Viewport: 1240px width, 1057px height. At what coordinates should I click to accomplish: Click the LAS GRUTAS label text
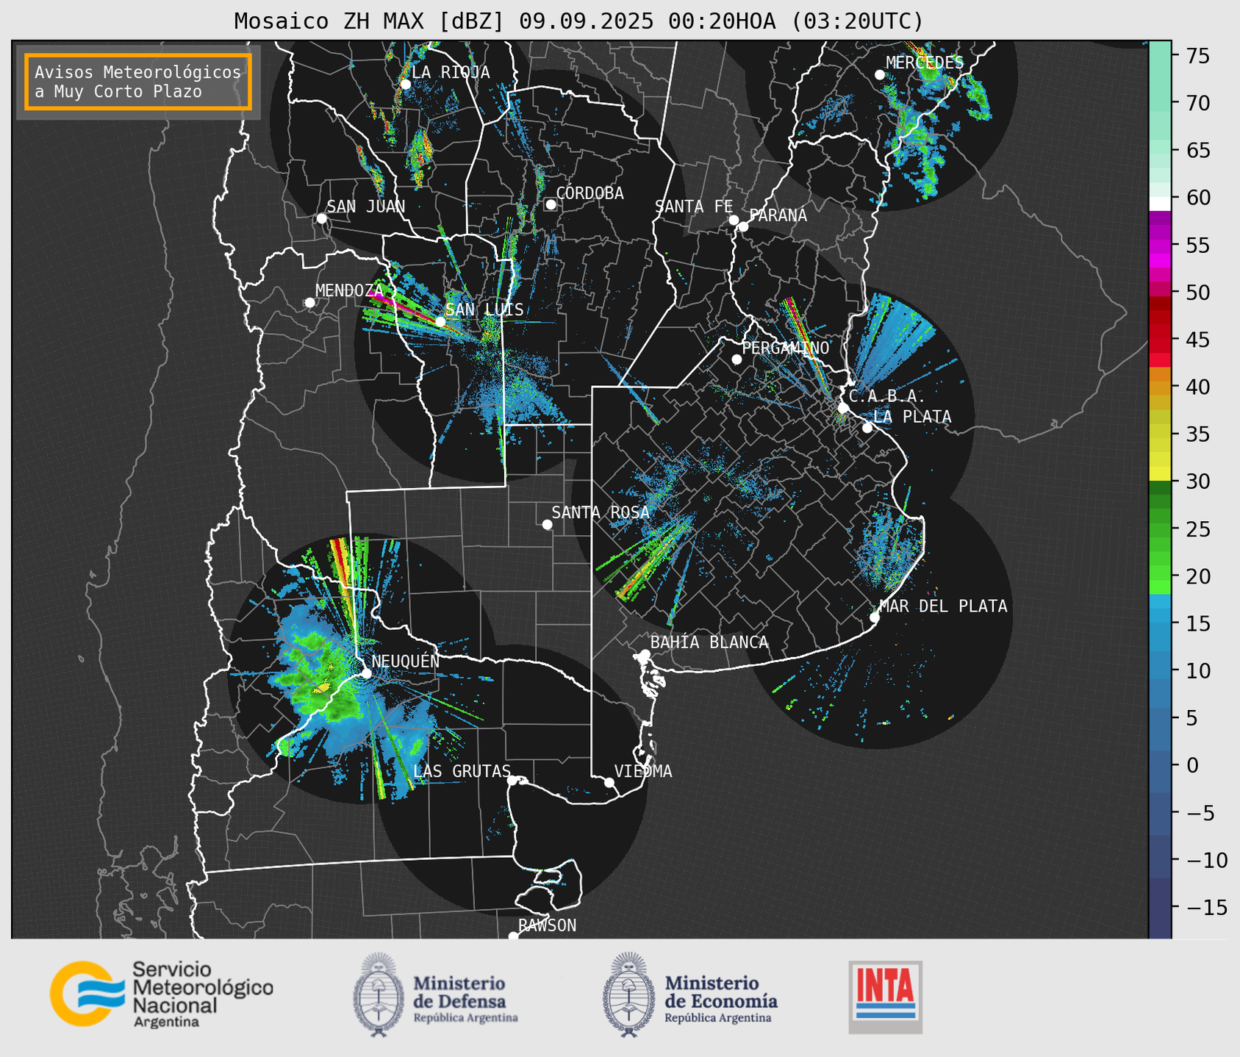pos(462,771)
